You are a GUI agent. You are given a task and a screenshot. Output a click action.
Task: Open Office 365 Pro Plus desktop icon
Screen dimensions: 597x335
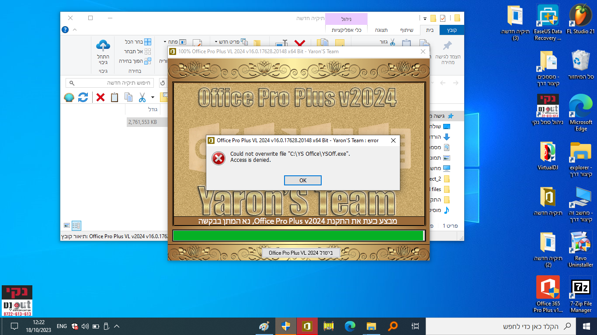click(x=548, y=294)
